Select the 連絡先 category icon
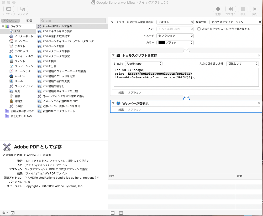The height and width of the screenshot is (216, 263). tap(11, 101)
